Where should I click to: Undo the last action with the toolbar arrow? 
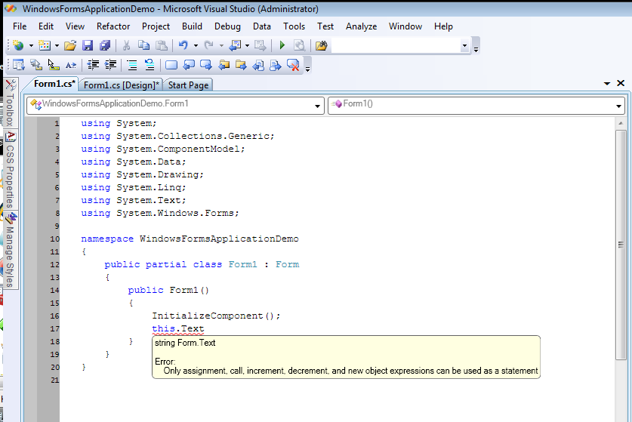183,45
